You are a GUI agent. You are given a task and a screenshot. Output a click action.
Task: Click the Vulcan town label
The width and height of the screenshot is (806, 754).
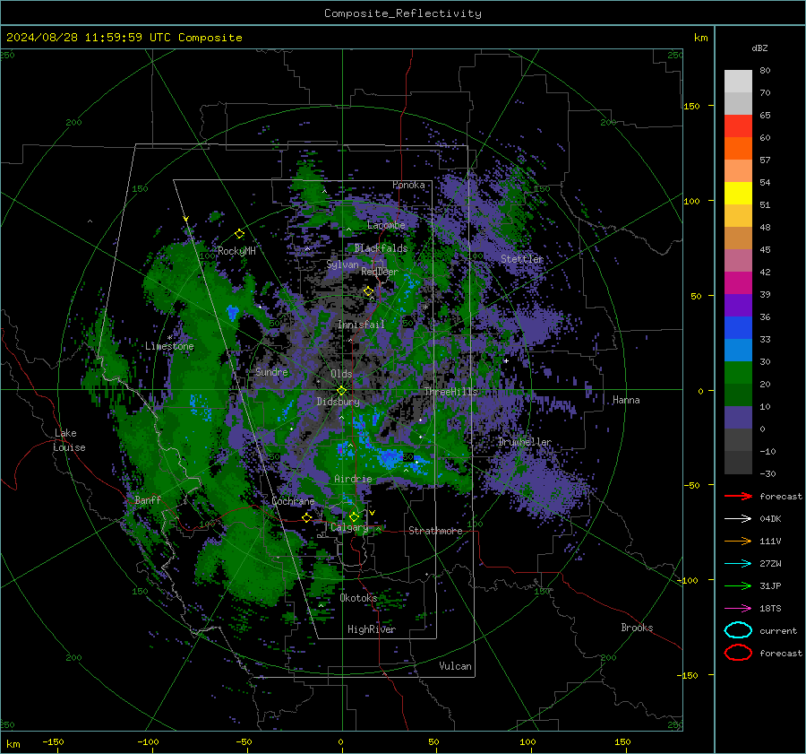tap(455, 666)
